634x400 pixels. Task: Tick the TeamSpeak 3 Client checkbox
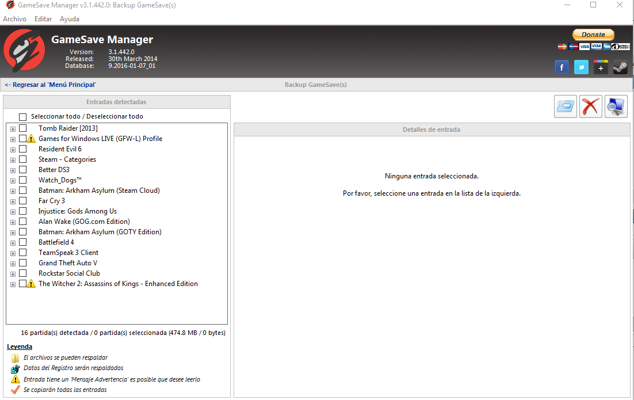coord(22,253)
